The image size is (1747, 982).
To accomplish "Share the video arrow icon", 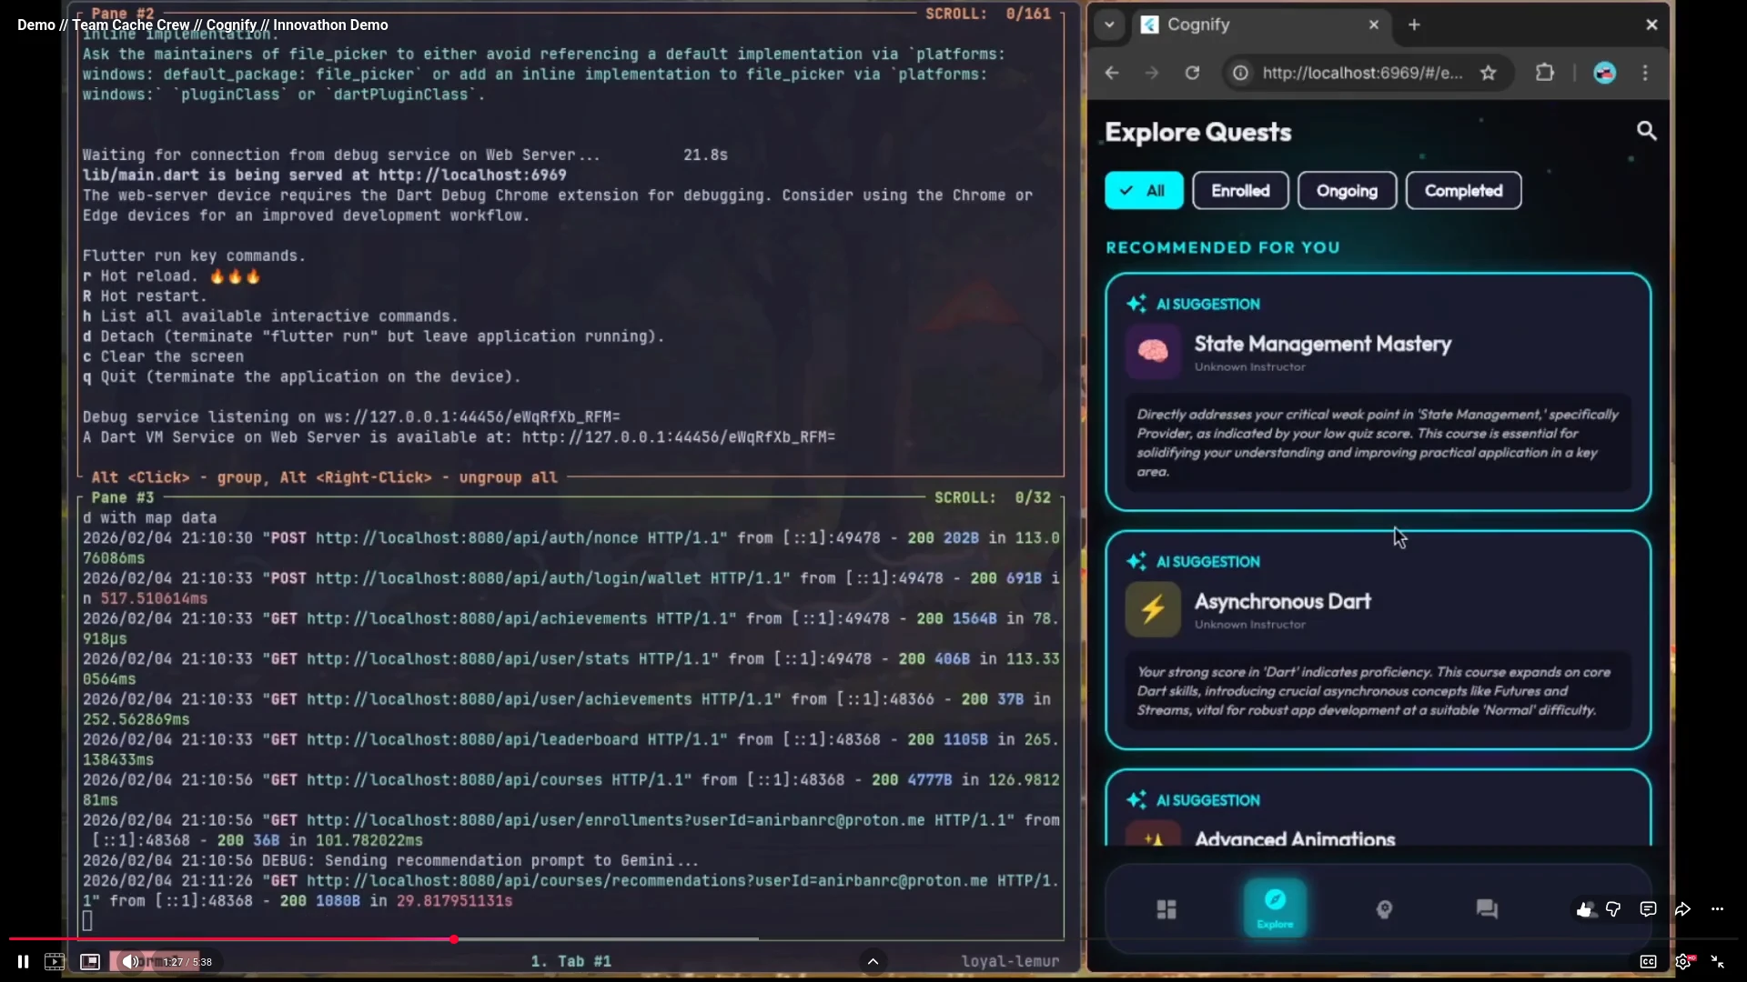I will coord(1682,909).
